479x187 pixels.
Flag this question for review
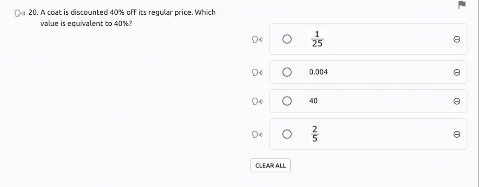(x=462, y=5)
